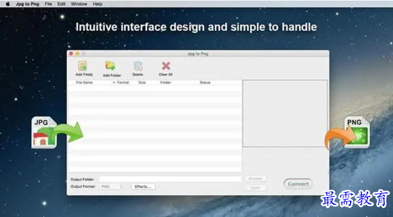Click the Clear All red X icon

pyautogui.click(x=166, y=66)
